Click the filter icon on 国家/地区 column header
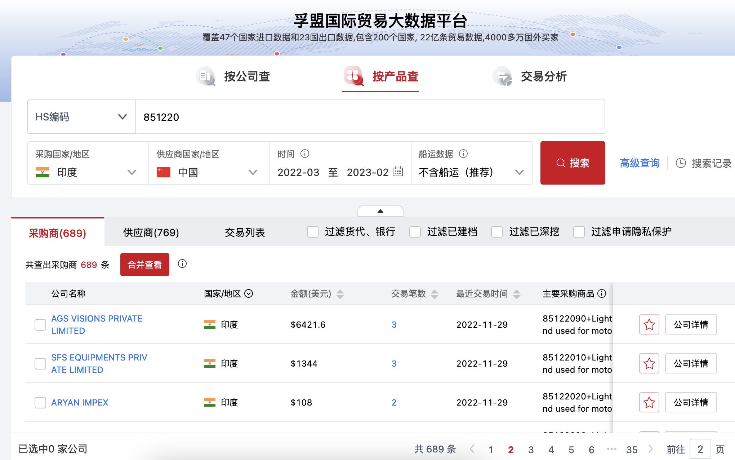 click(x=248, y=294)
